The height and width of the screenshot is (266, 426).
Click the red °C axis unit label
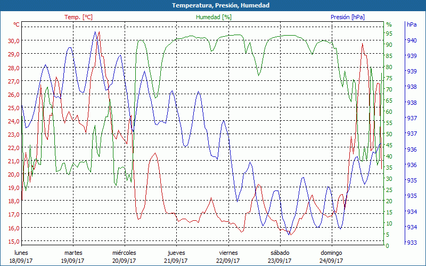pyautogui.click(x=17, y=24)
